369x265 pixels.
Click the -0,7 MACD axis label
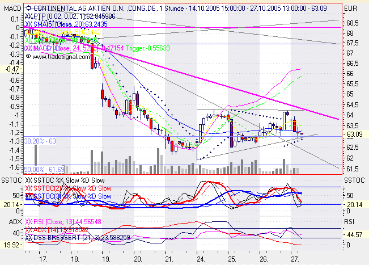16,89
